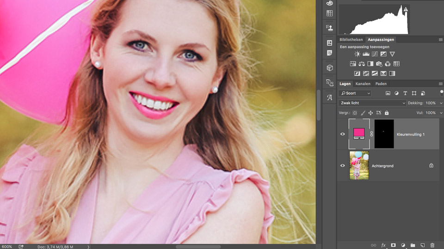444x249 pixels.
Task: Add a Color Lookup adjustment (grid icon)
Action: point(396,64)
